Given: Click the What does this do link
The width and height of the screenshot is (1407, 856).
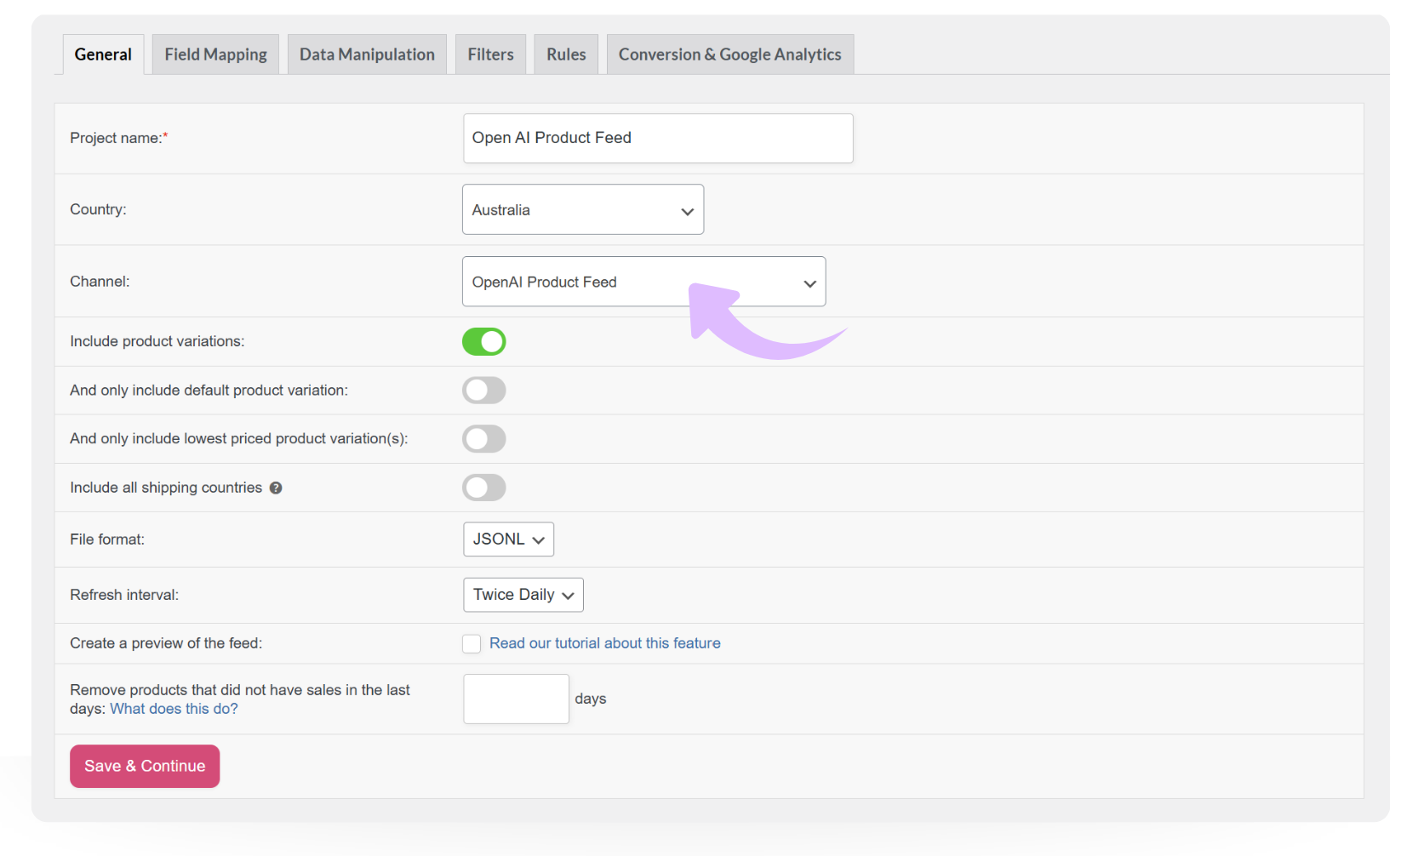Looking at the screenshot, I should point(174,708).
